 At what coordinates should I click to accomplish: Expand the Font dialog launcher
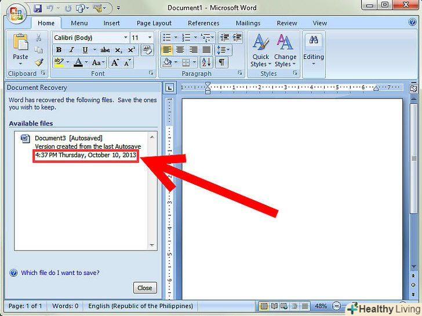point(151,73)
